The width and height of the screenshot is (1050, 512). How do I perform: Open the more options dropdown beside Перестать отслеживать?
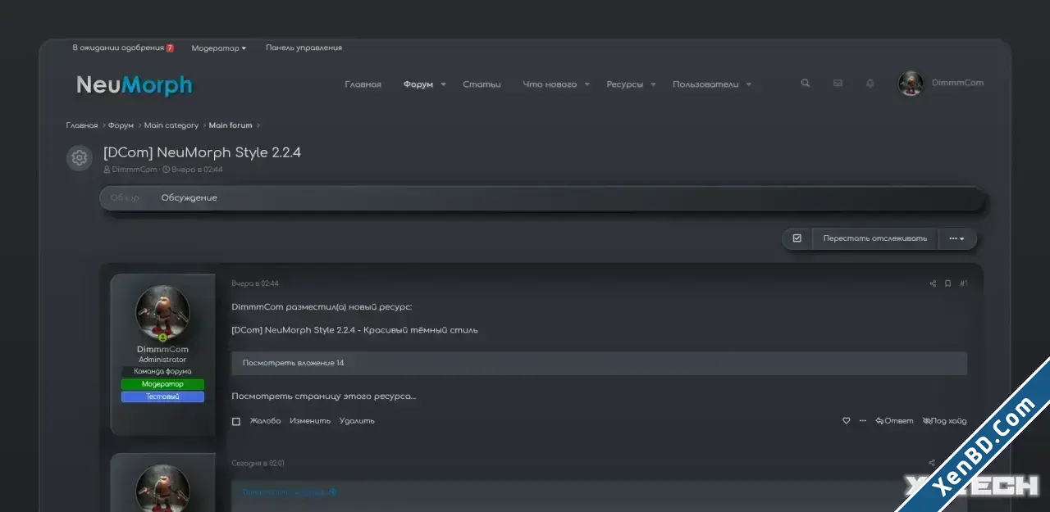coord(957,238)
